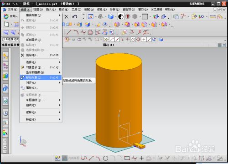Image resolution: width=228 pixels, height=164 pixels.
Task: Choose 移动对象 (Move Object) in Edit menu
Action: (41, 77)
